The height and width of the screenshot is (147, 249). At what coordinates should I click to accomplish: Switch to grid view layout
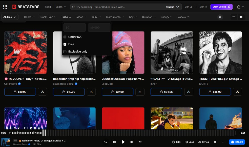pos(241,17)
